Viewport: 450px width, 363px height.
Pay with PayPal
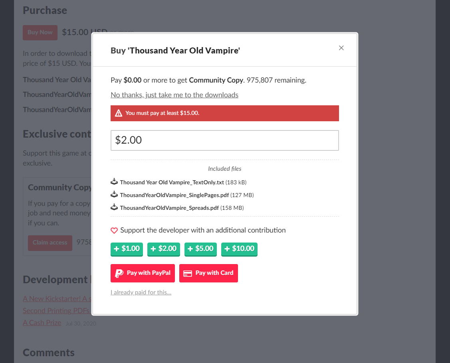click(x=143, y=273)
